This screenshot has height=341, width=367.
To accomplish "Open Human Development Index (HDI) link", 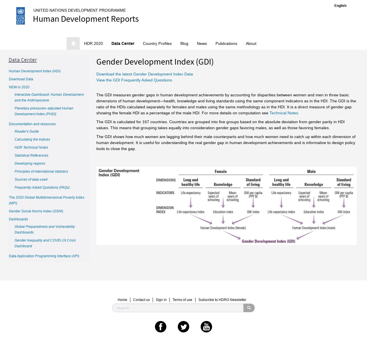I will [x=35, y=71].
